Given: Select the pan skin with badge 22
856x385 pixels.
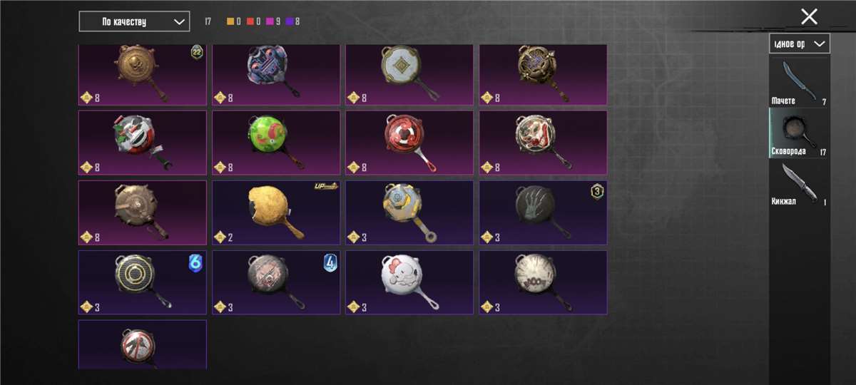Looking at the screenshot, I should tap(143, 75).
